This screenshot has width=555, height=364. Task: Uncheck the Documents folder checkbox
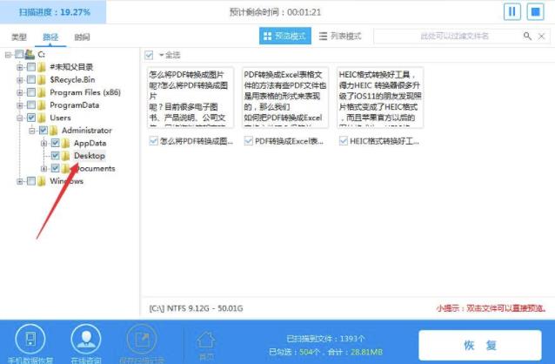55,168
